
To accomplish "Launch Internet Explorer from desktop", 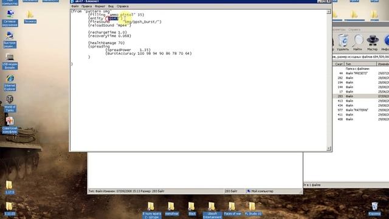I will (x=10, y=83).
